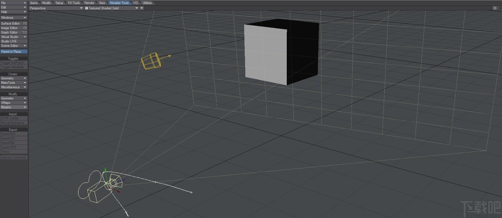Switch to the View tab
The height and width of the screenshot is (218, 502).
(102, 3)
